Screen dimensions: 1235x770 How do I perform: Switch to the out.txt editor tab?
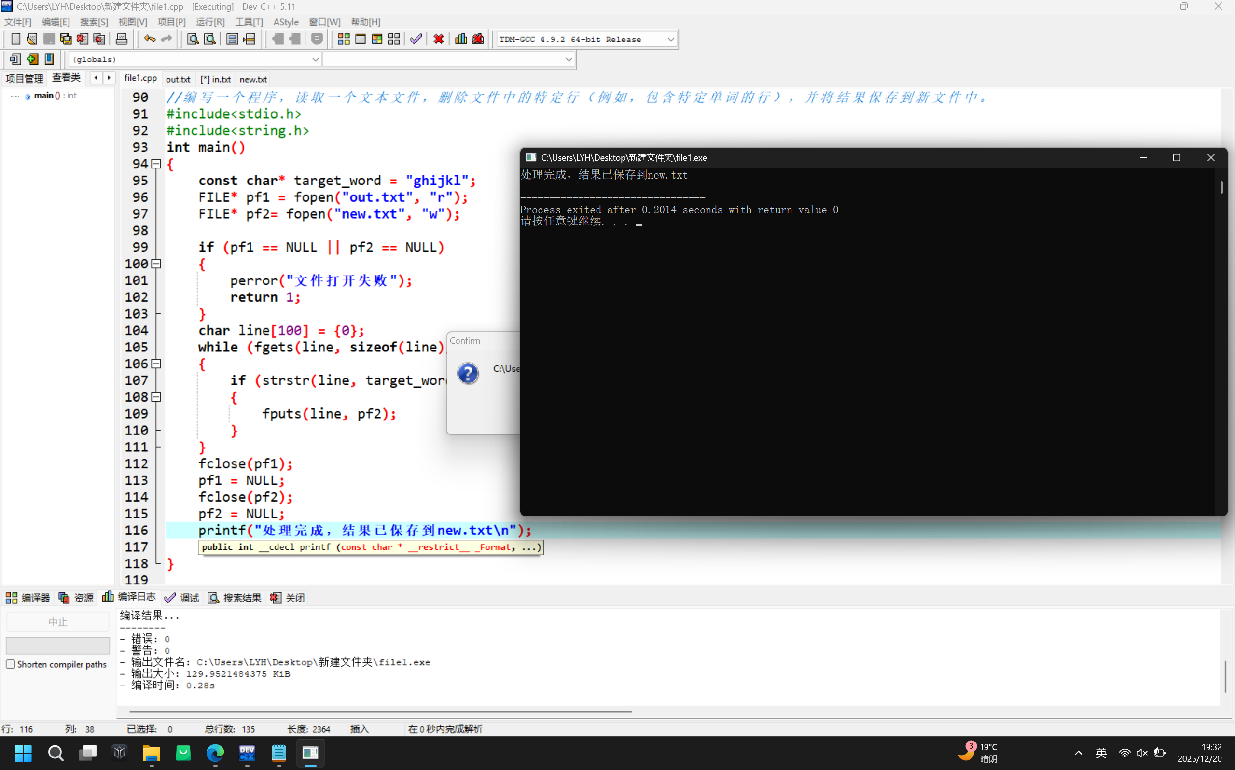click(178, 80)
